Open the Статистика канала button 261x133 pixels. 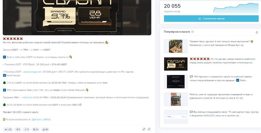[211, 18]
